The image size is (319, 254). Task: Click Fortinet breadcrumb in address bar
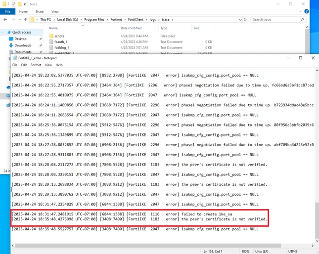pos(116,19)
